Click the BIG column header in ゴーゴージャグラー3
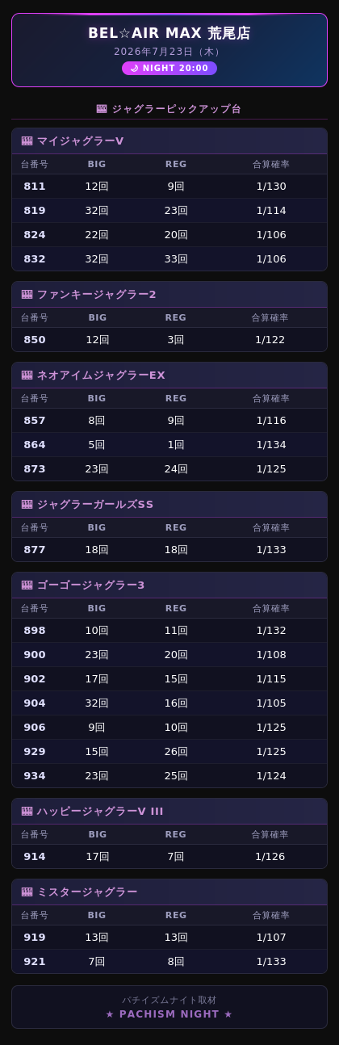Image resolution: width=339 pixels, height=1045 pixels. 97,608
